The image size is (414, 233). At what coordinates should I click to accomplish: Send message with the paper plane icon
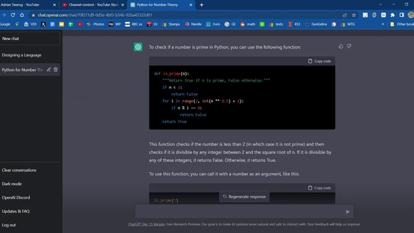pyautogui.click(x=347, y=212)
